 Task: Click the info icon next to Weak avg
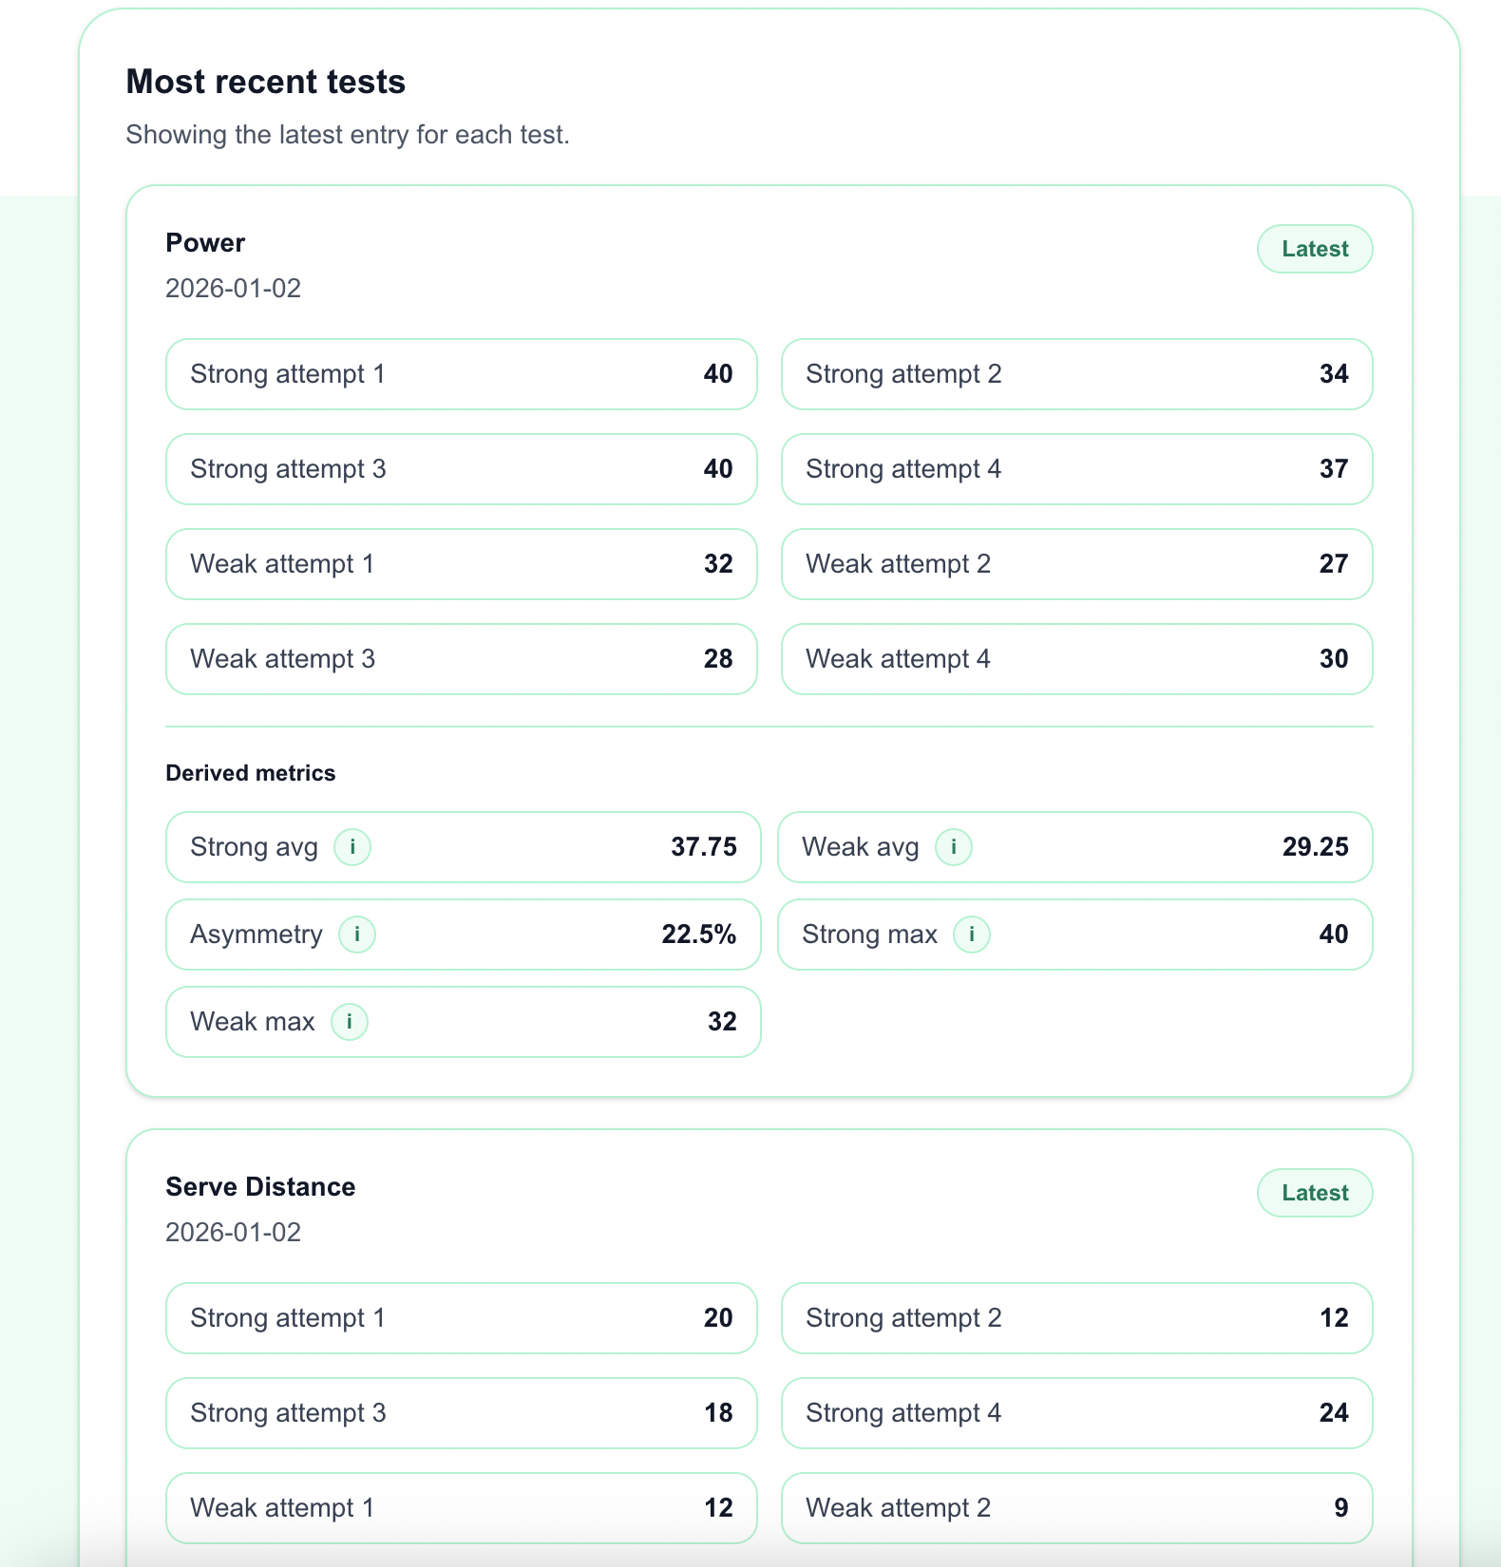coord(953,847)
